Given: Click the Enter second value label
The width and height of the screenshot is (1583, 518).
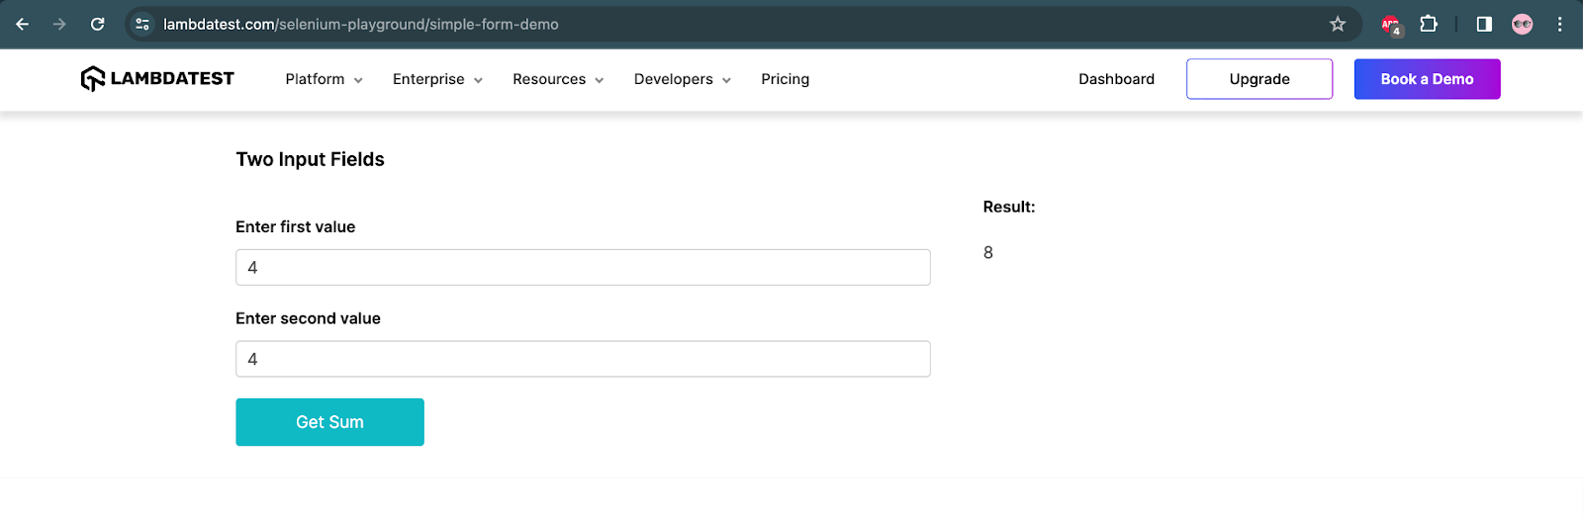Looking at the screenshot, I should coord(308,318).
